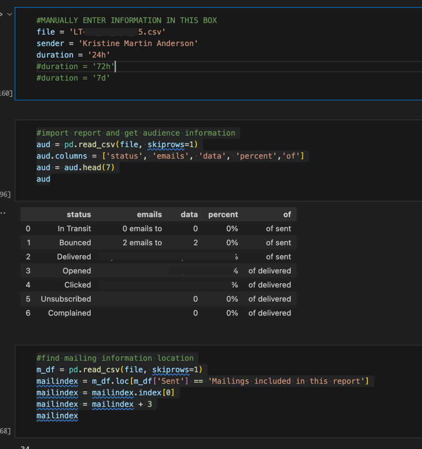Select the 'Unsubscribed' row in the table
This screenshot has width=422, height=449.
click(66, 299)
